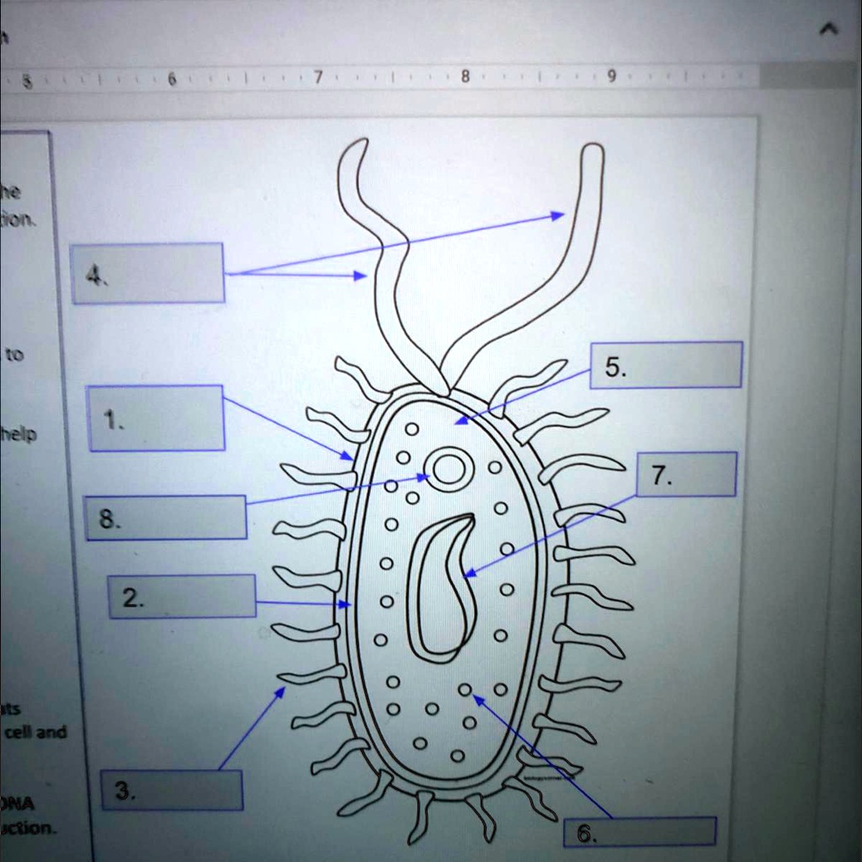
Task: Click the label box numbered 7
Action: (687, 475)
